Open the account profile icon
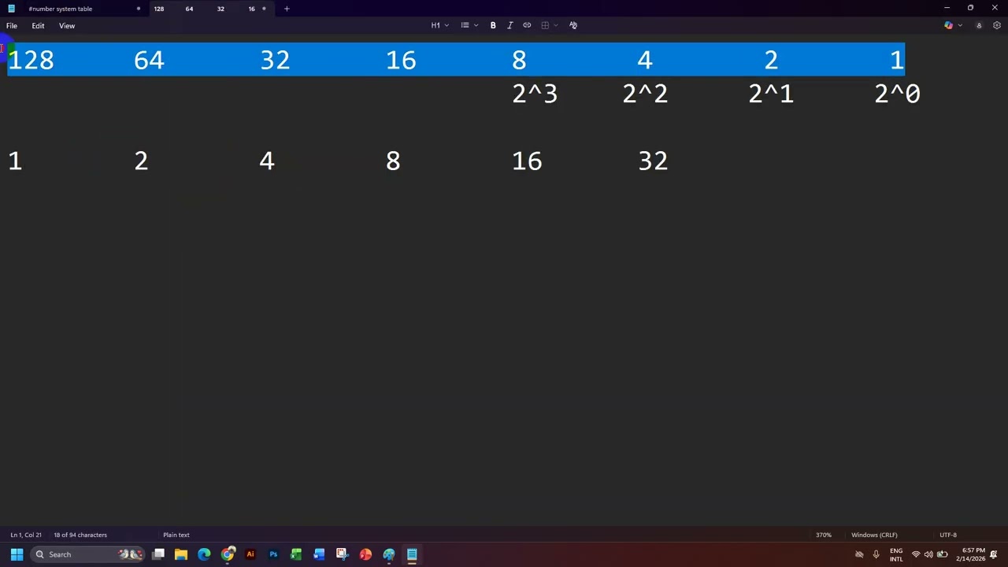1008x567 pixels. pyautogui.click(x=979, y=25)
